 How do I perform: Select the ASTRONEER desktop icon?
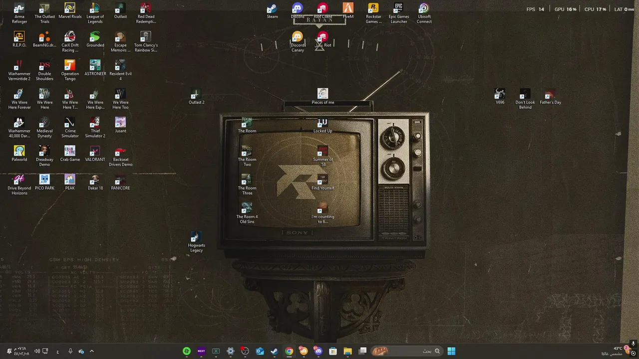pos(95,68)
